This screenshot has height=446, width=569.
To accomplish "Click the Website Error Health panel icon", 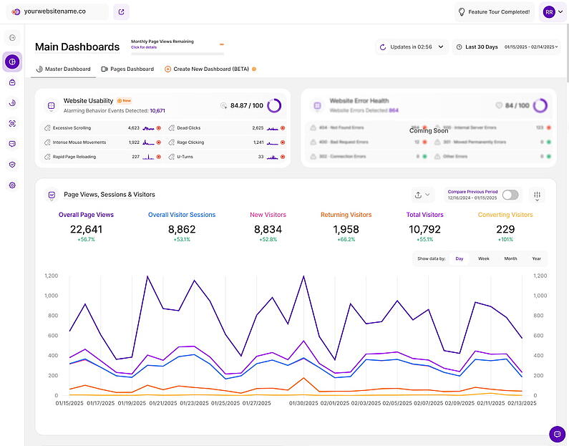I will click(x=318, y=106).
